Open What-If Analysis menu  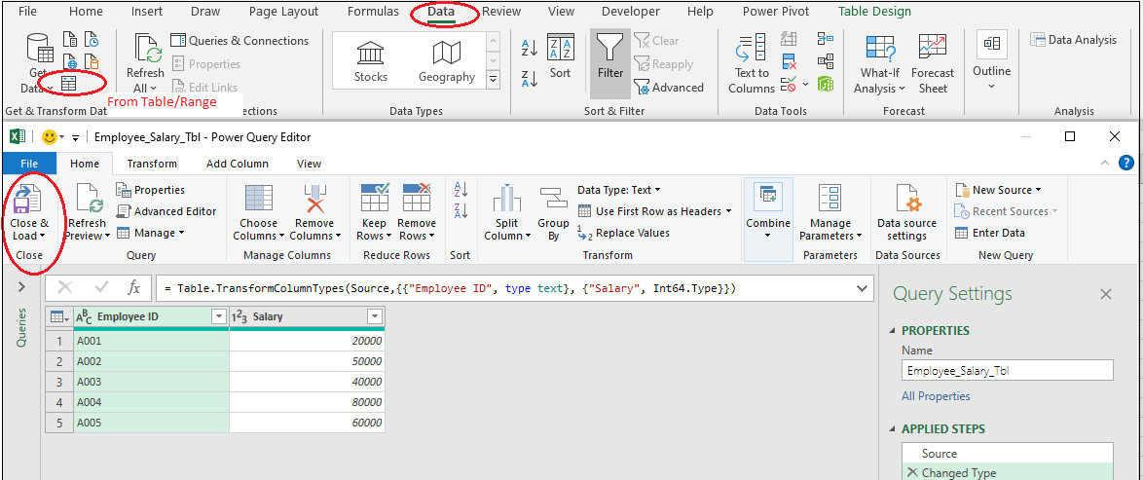880,64
